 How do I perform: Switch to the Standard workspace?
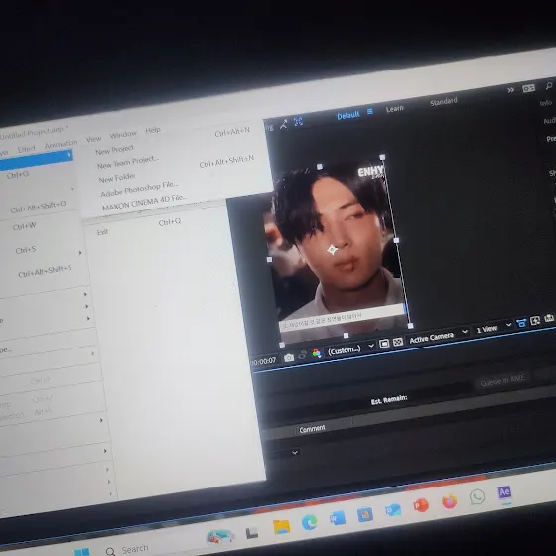coord(443,102)
